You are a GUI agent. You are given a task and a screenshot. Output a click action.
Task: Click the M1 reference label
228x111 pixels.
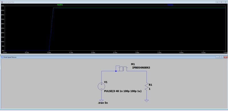click(133, 64)
